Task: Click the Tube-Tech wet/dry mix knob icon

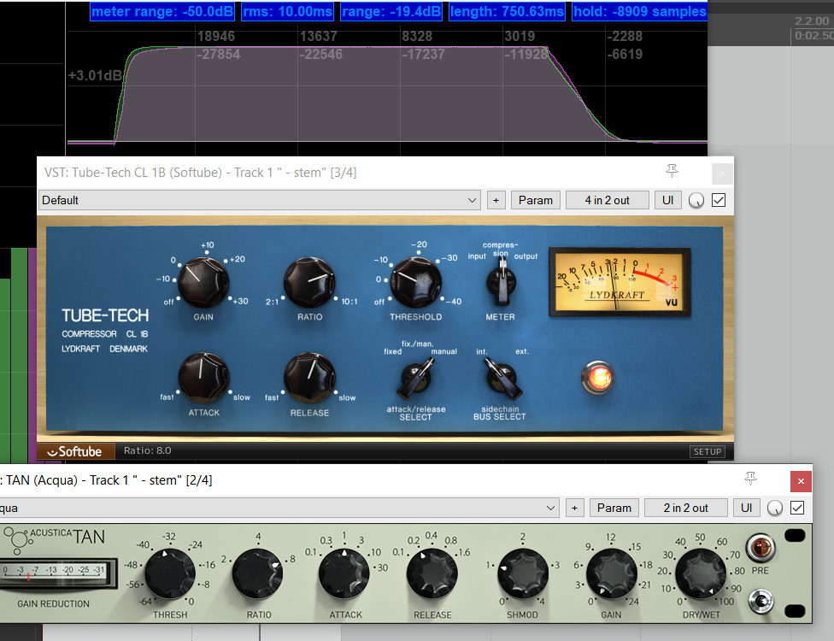Action: coord(696,201)
